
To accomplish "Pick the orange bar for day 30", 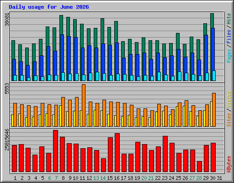I will [214, 110].
